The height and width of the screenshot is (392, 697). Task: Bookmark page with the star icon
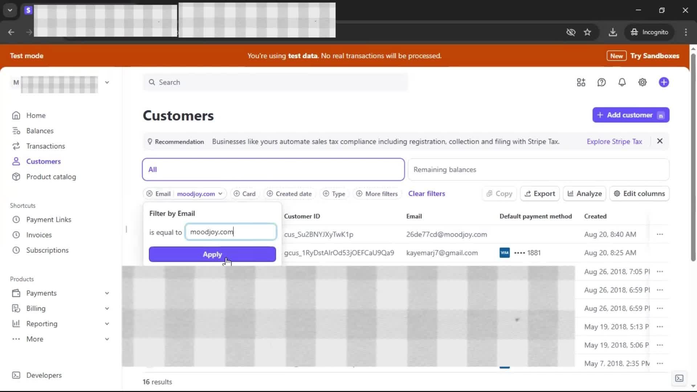point(587,32)
